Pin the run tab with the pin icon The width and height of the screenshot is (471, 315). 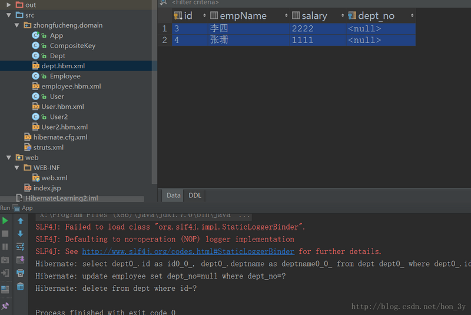point(5,306)
